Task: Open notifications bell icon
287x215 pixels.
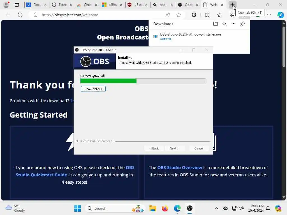Action: (268, 208)
